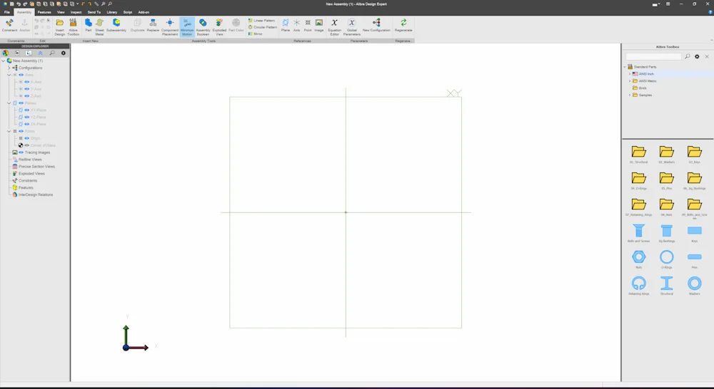Toggle the Minimum Motion tool
The width and height of the screenshot is (714, 389).
pyautogui.click(x=187, y=27)
